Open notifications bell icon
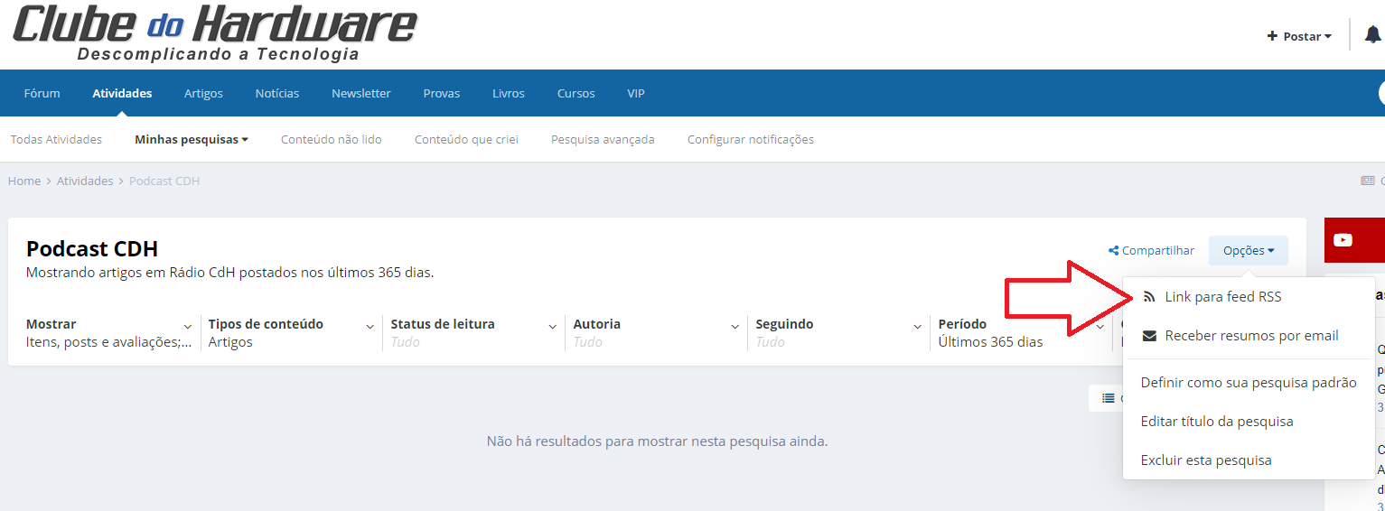This screenshot has height=511, width=1385. click(x=1372, y=35)
